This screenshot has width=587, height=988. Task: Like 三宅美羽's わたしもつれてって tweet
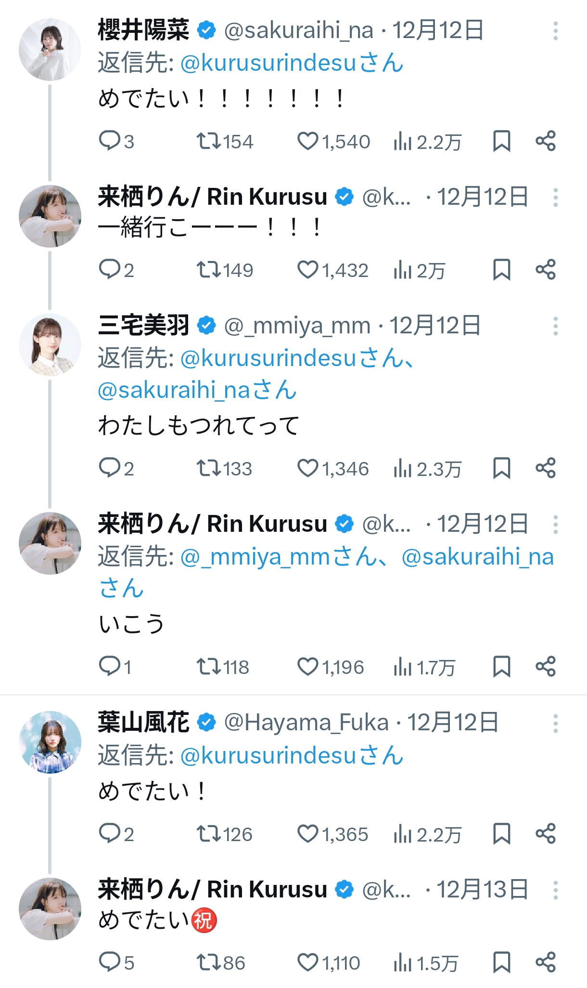(308, 468)
